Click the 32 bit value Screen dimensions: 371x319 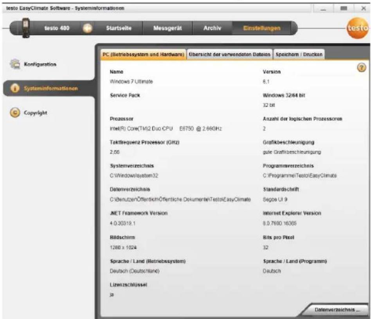point(269,105)
